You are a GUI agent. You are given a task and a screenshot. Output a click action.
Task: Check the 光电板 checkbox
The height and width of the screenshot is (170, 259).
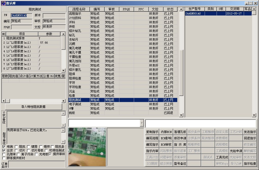click(x=36, y=154)
